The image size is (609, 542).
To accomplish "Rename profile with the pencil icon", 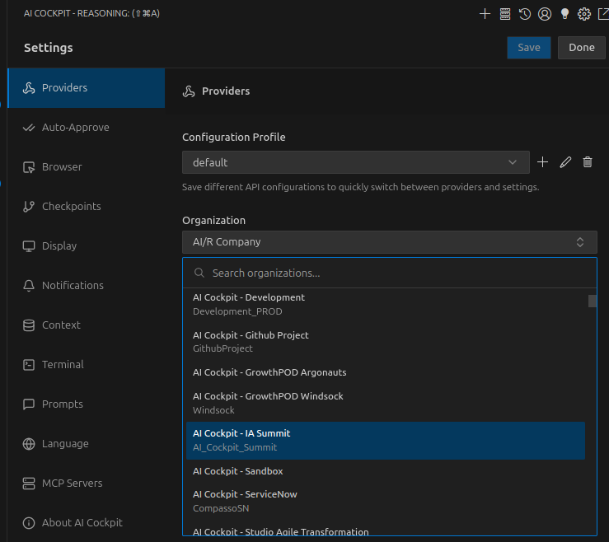I will (565, 162).
